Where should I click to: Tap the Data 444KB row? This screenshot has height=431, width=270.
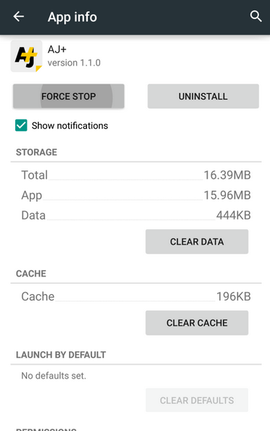click(x=136, y=215)
